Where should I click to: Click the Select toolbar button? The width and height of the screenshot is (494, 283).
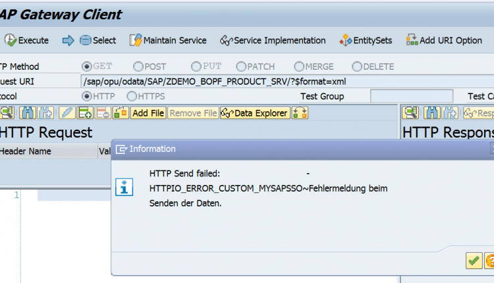[97, 40]
